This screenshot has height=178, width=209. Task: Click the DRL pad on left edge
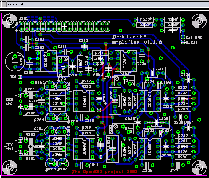click(x=20, y=77)
